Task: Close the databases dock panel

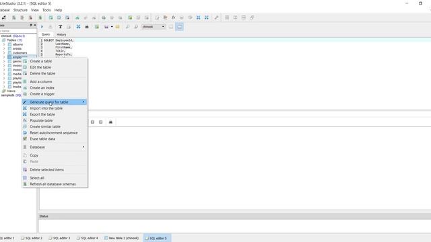Action: [x=34, y=25]
